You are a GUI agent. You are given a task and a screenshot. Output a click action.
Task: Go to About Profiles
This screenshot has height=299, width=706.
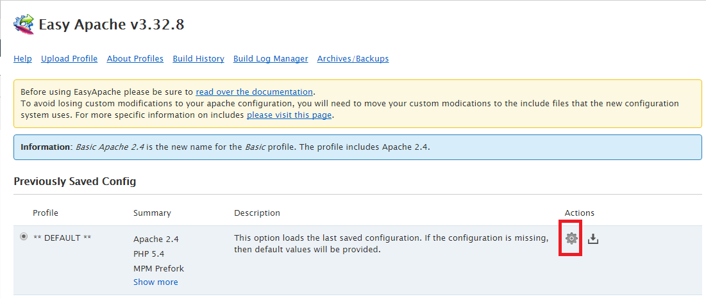pos(135,58)
